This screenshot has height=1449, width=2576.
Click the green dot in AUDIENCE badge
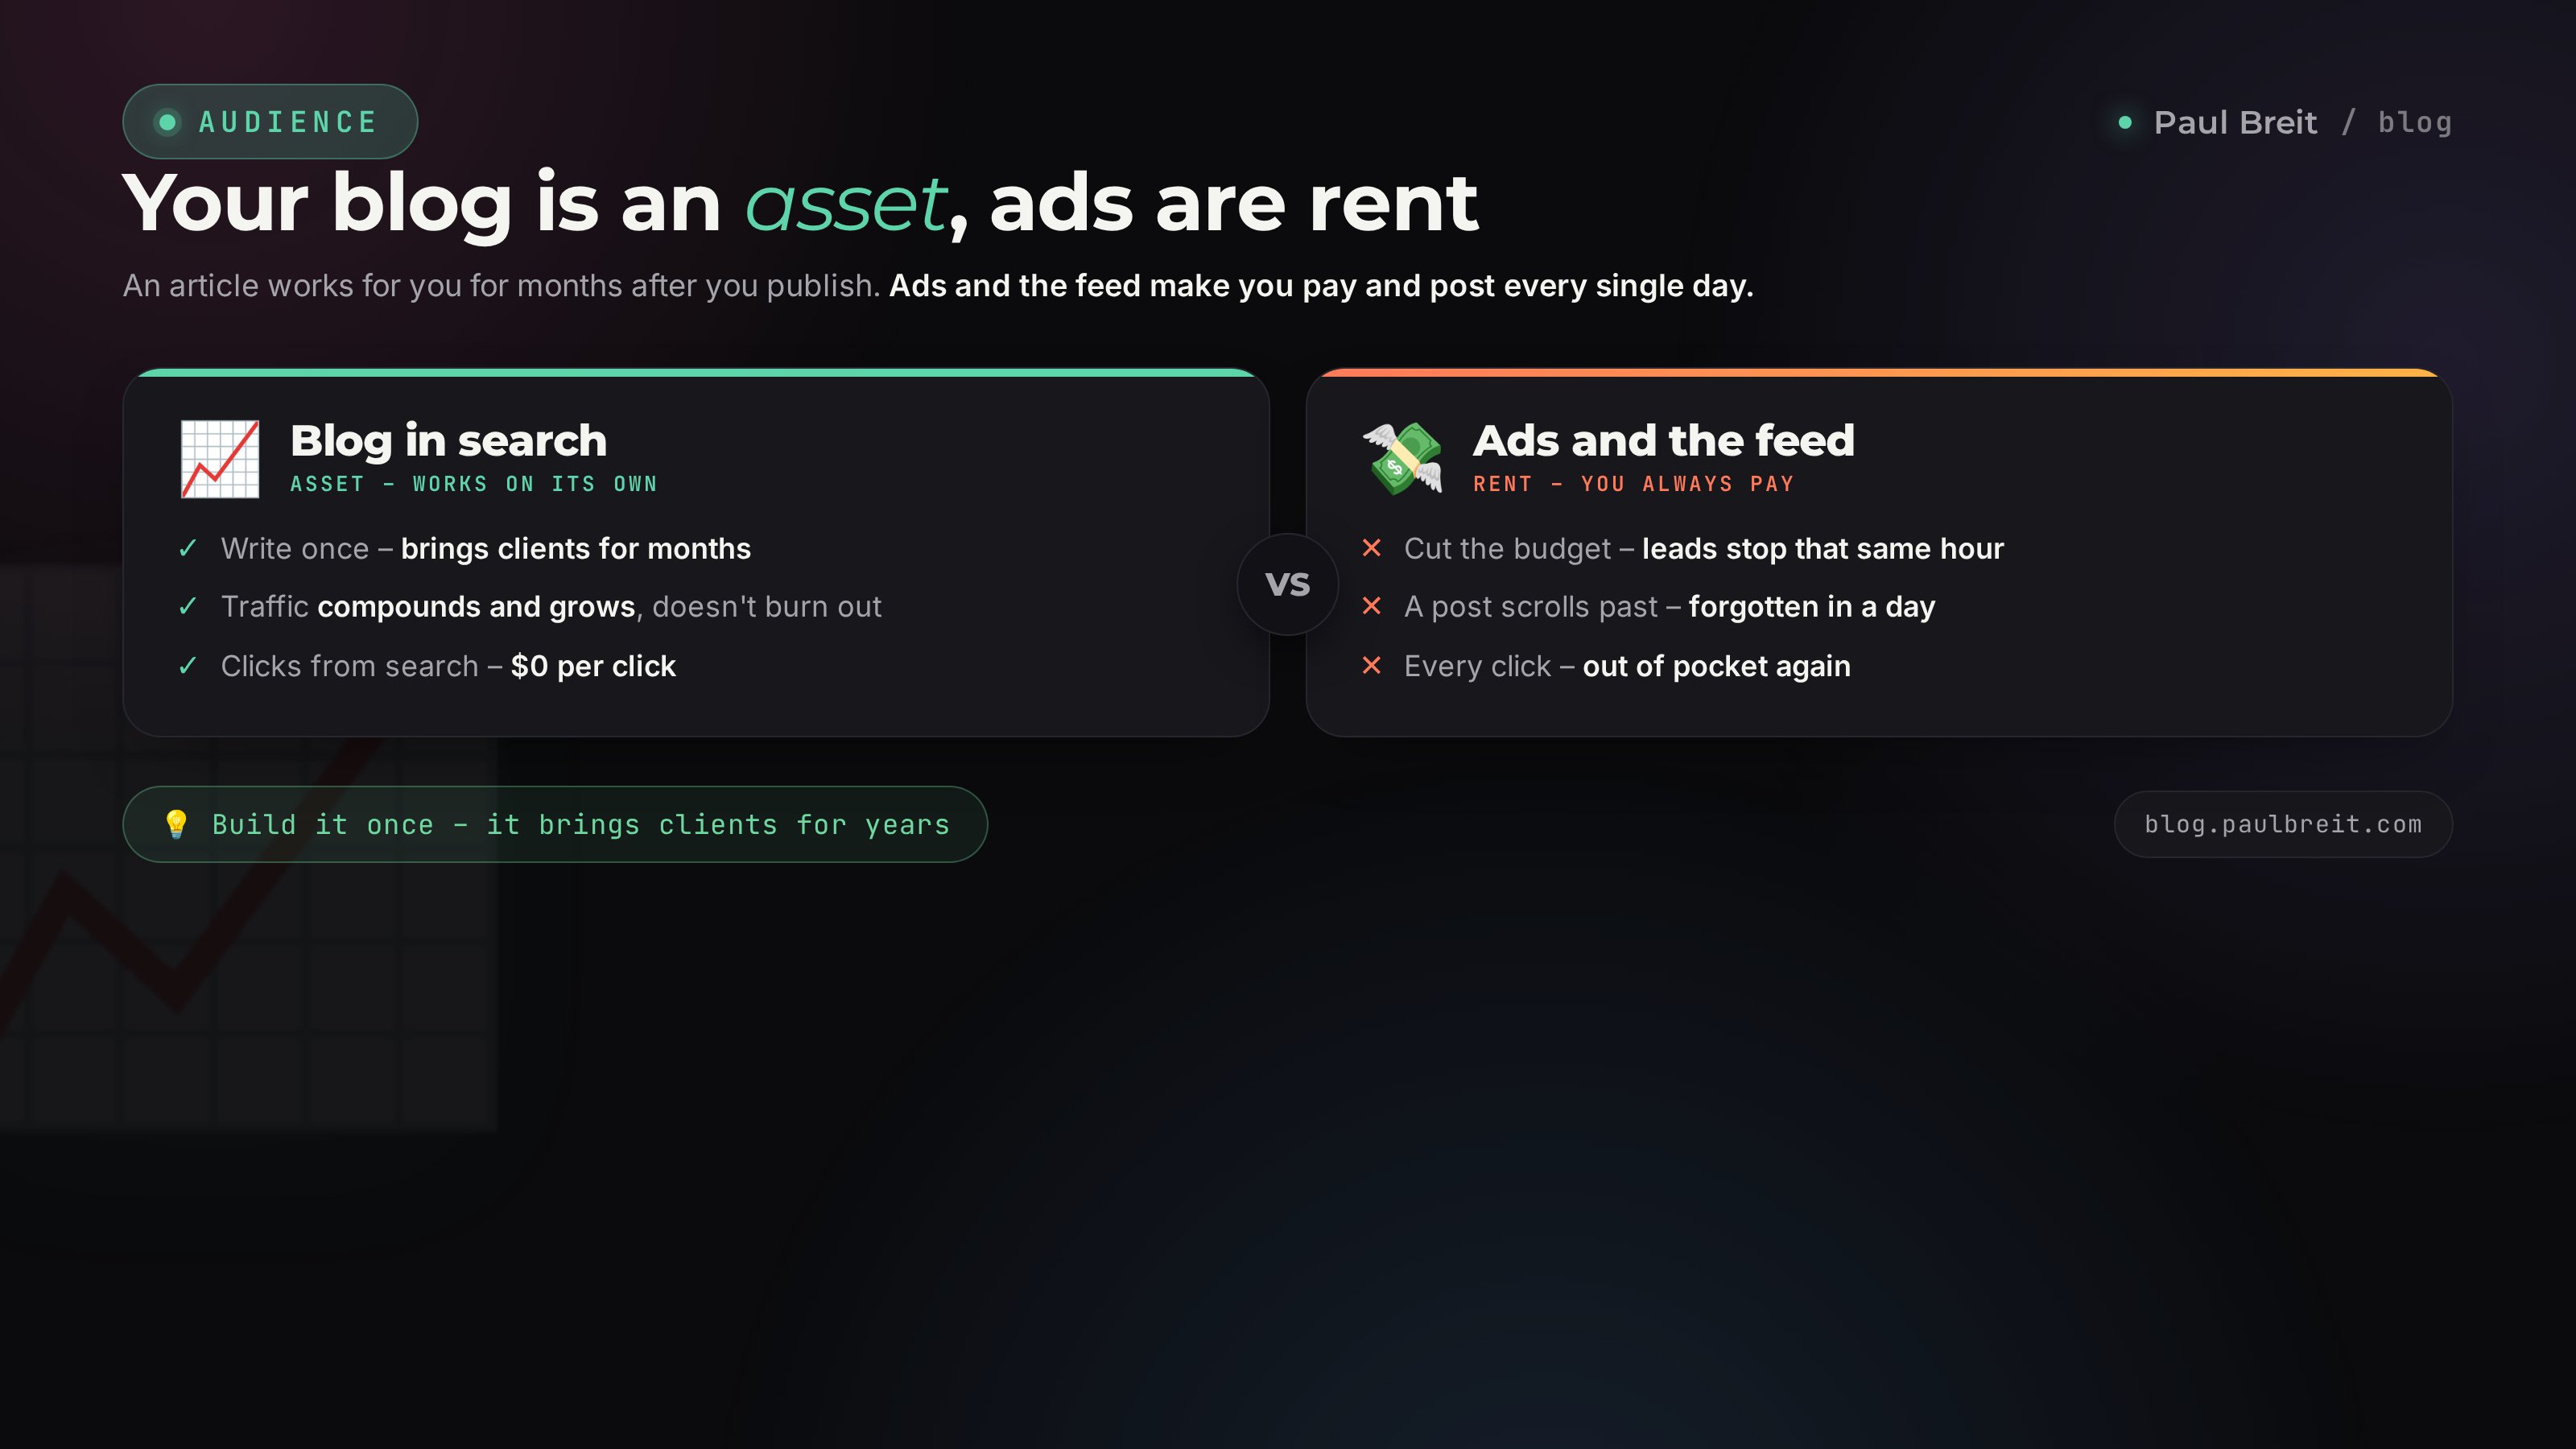click(x=168, y=122)
